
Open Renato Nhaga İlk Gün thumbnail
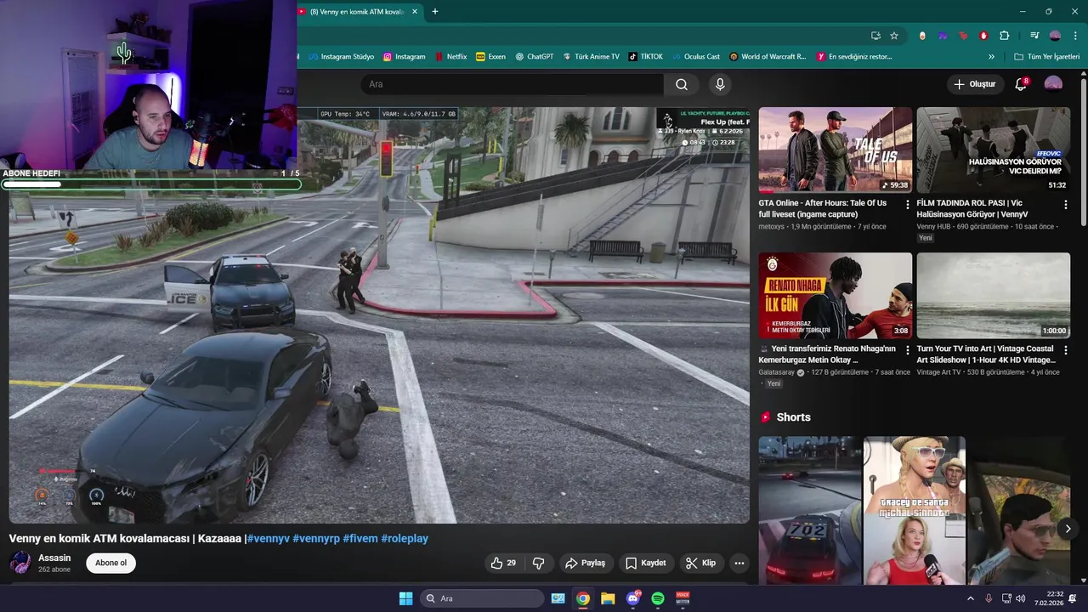pos(836,296)
